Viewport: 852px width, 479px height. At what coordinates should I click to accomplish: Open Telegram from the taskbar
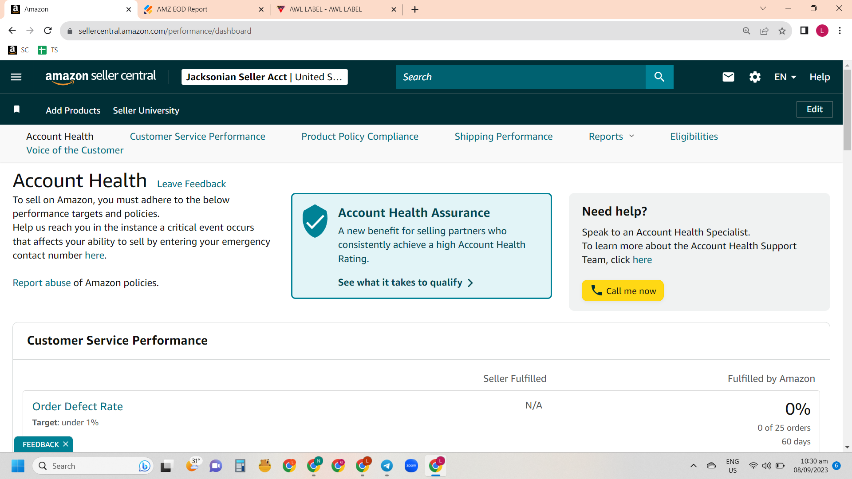(387, 466)
